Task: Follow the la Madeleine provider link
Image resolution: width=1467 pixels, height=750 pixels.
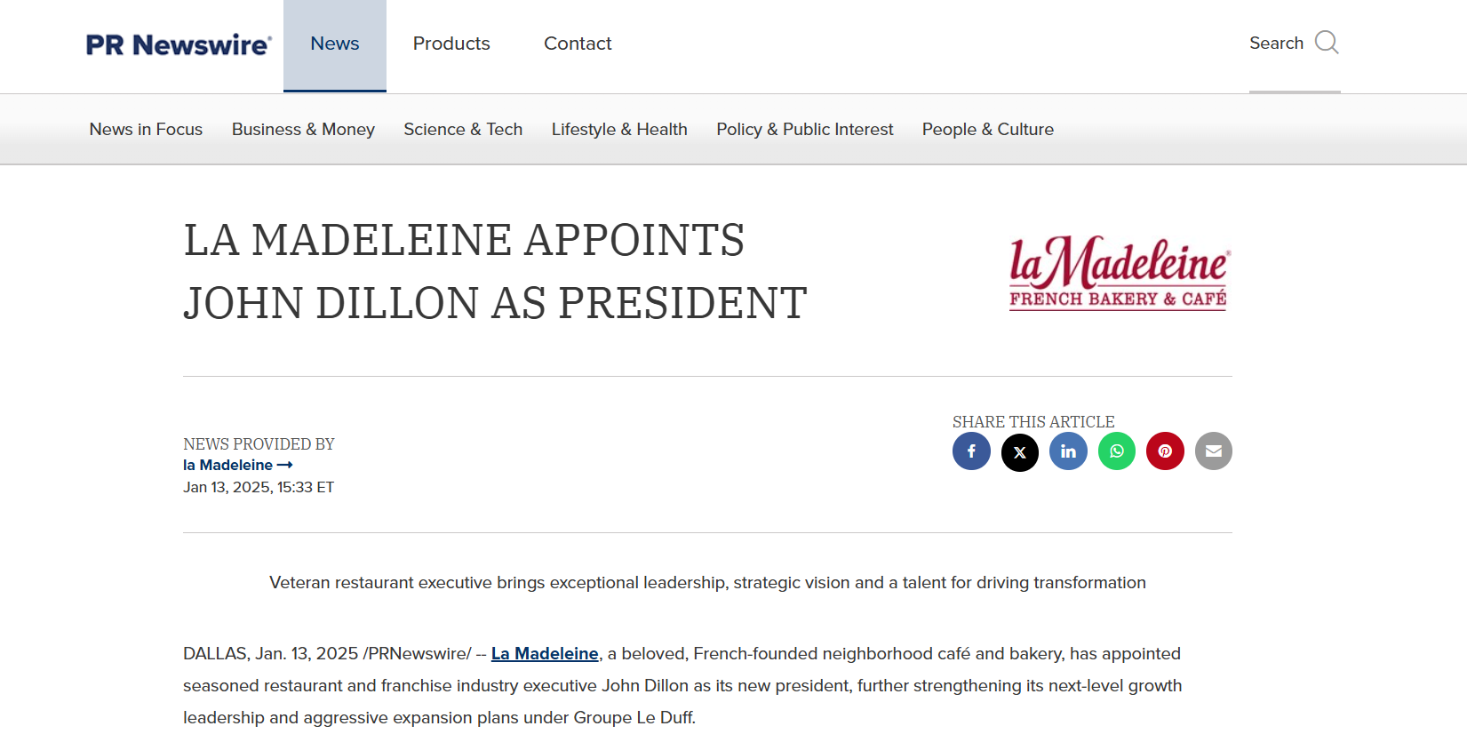Action: tap(237, 465)
